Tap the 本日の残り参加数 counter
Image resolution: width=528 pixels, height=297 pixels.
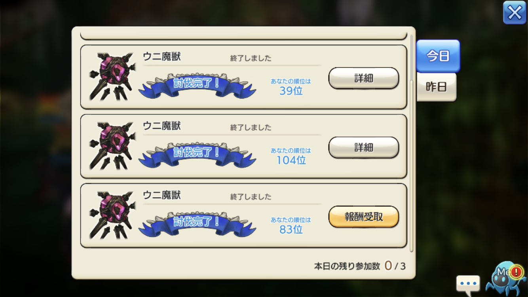360,266
